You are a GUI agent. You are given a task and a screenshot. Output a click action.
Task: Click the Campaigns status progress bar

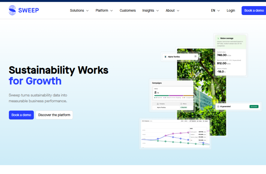(x=174, y=96)
